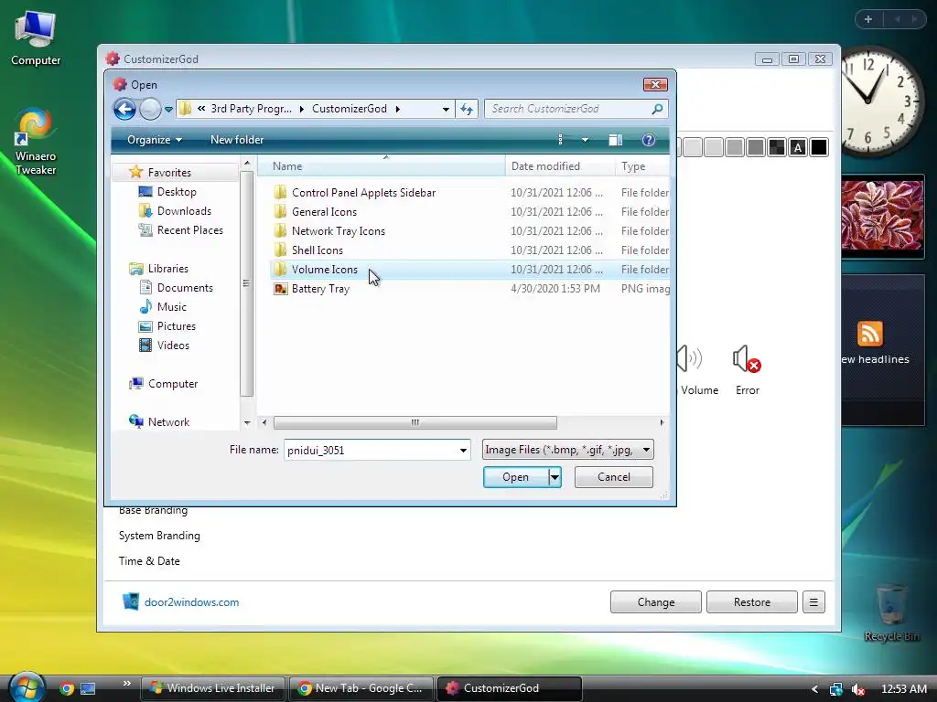Click horizontal scrollbar in file list
The width and height of the screenshot is (937, 702).
pyautogui.click(x=415, y=422)
